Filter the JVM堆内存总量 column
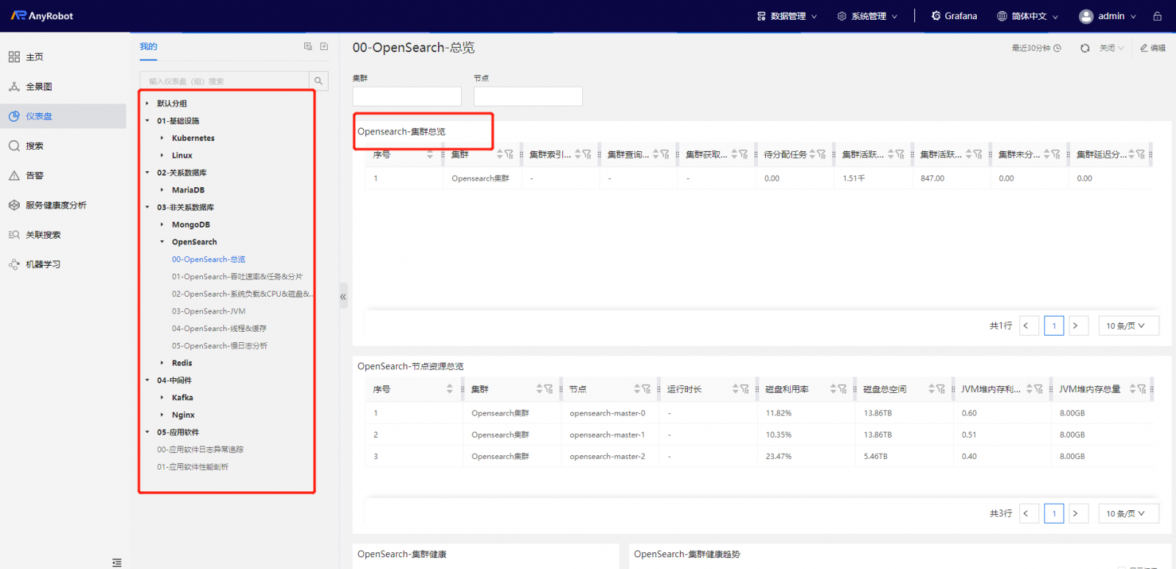The width and height of the screenshot is (1176, 569). tap(1142, 389)
